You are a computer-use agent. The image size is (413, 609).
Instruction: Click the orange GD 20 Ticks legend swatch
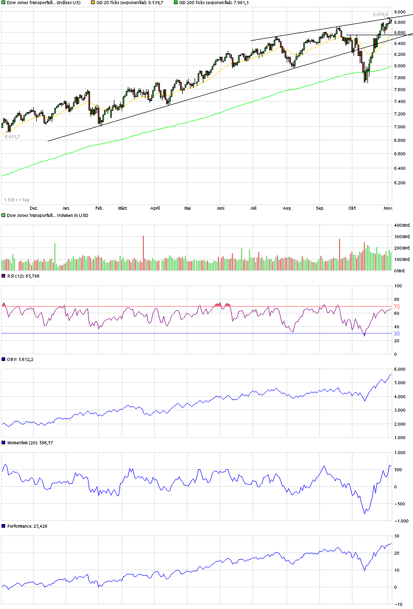pyautogui.click(x=93, y=3)
